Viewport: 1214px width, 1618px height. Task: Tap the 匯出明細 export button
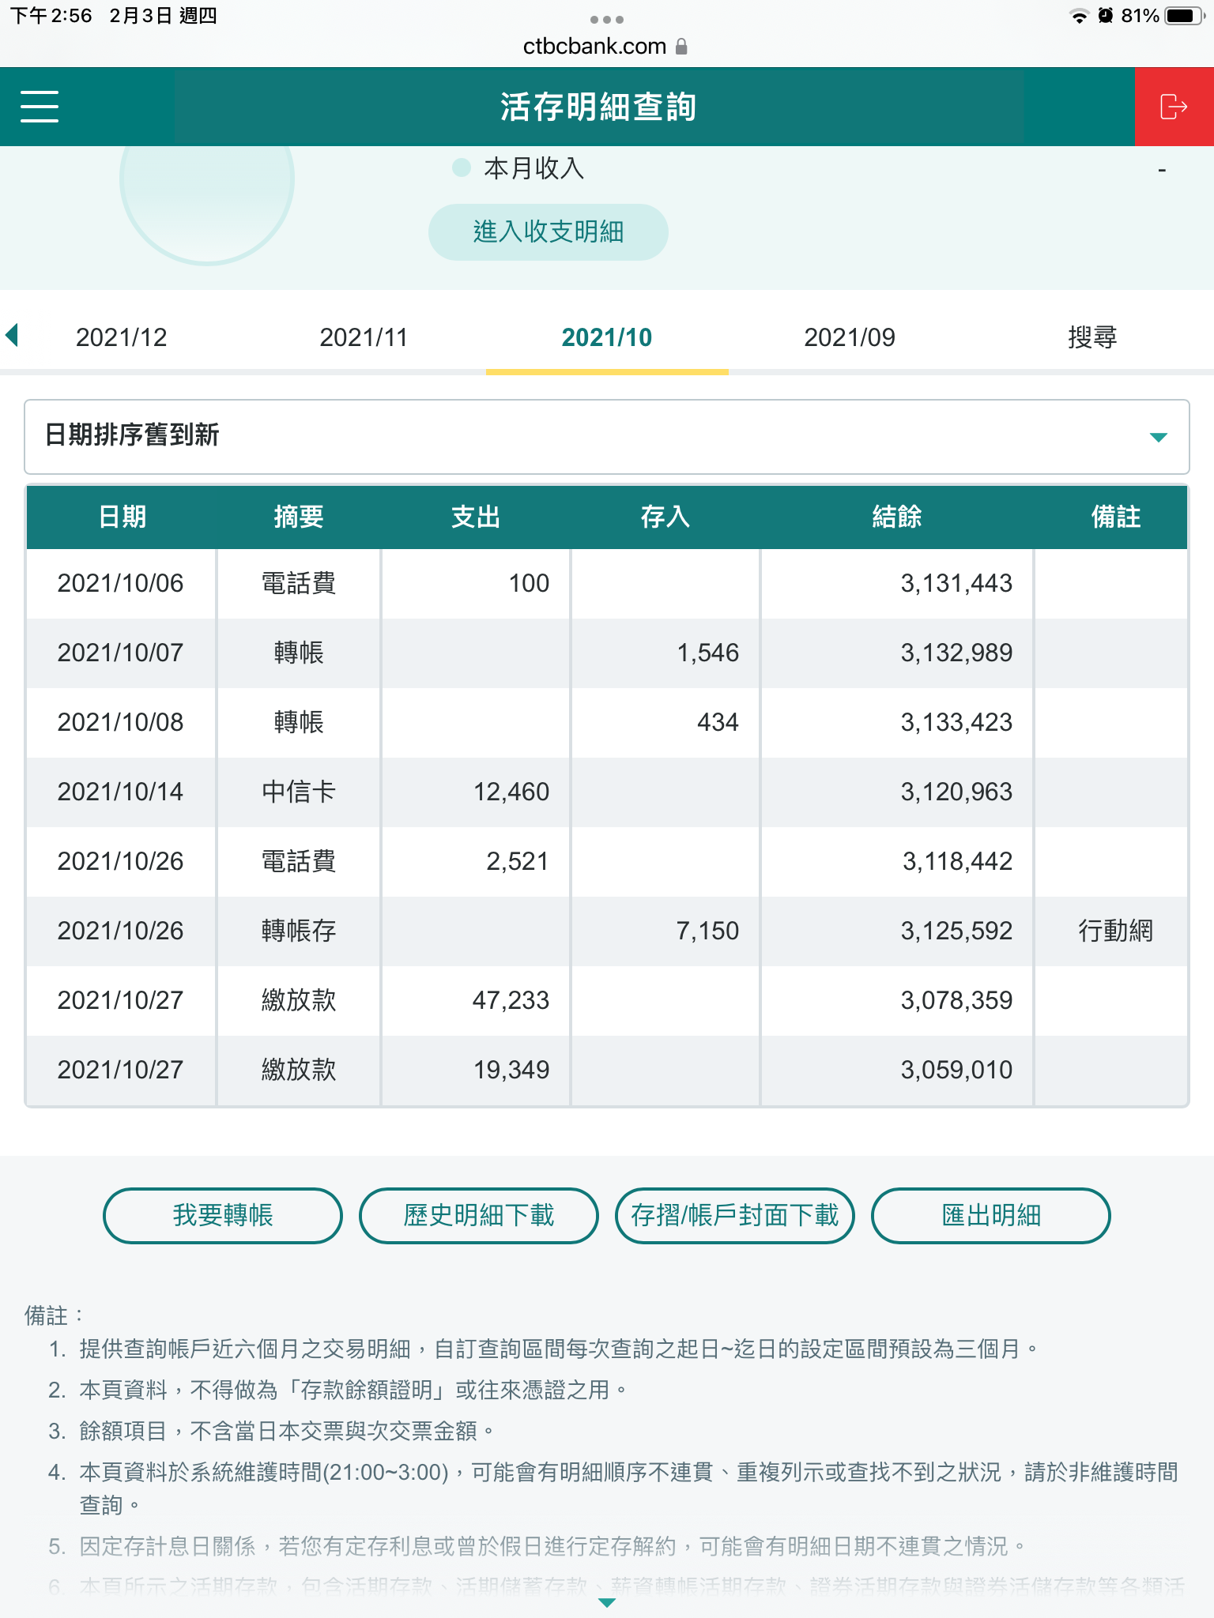tap(990, 1215)
